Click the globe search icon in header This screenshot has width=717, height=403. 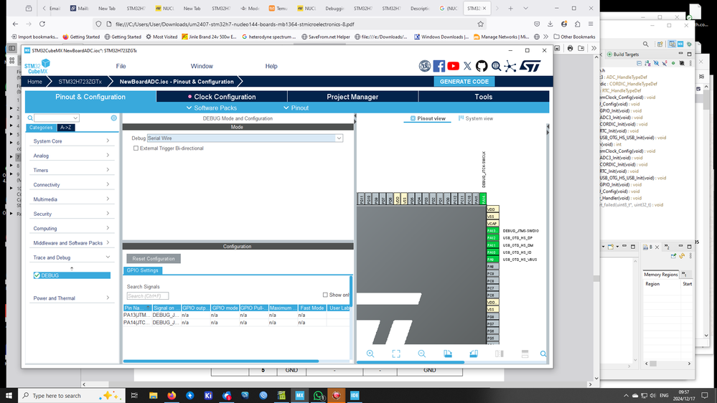[x=496, y=66]
